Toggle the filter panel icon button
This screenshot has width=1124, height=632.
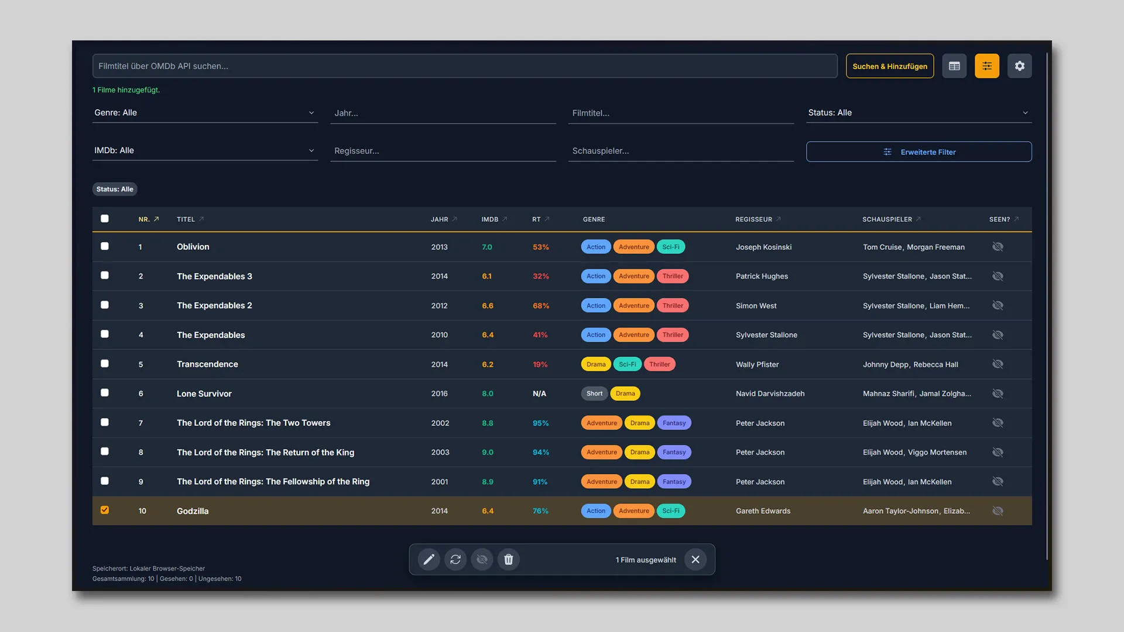coord(987,66)
